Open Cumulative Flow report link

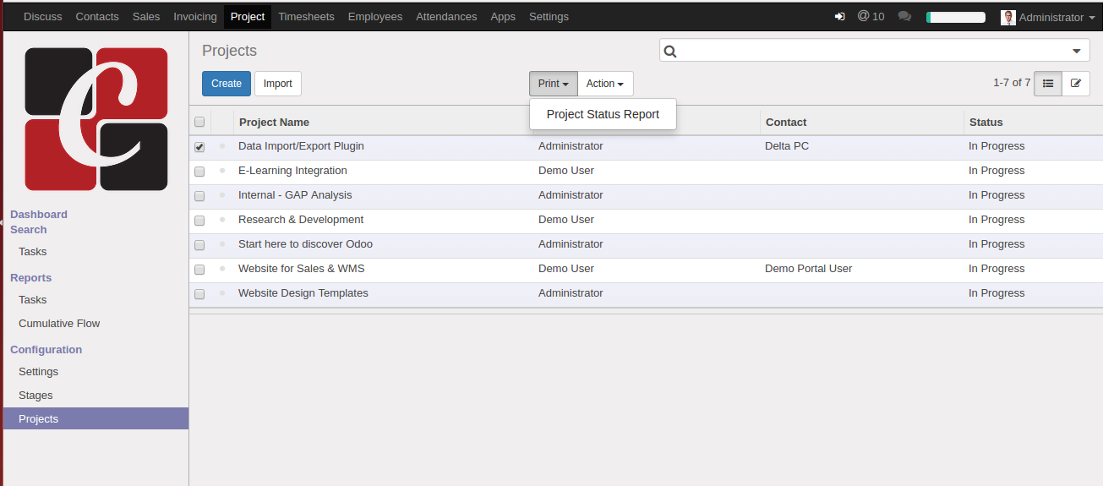pos(59,324)
